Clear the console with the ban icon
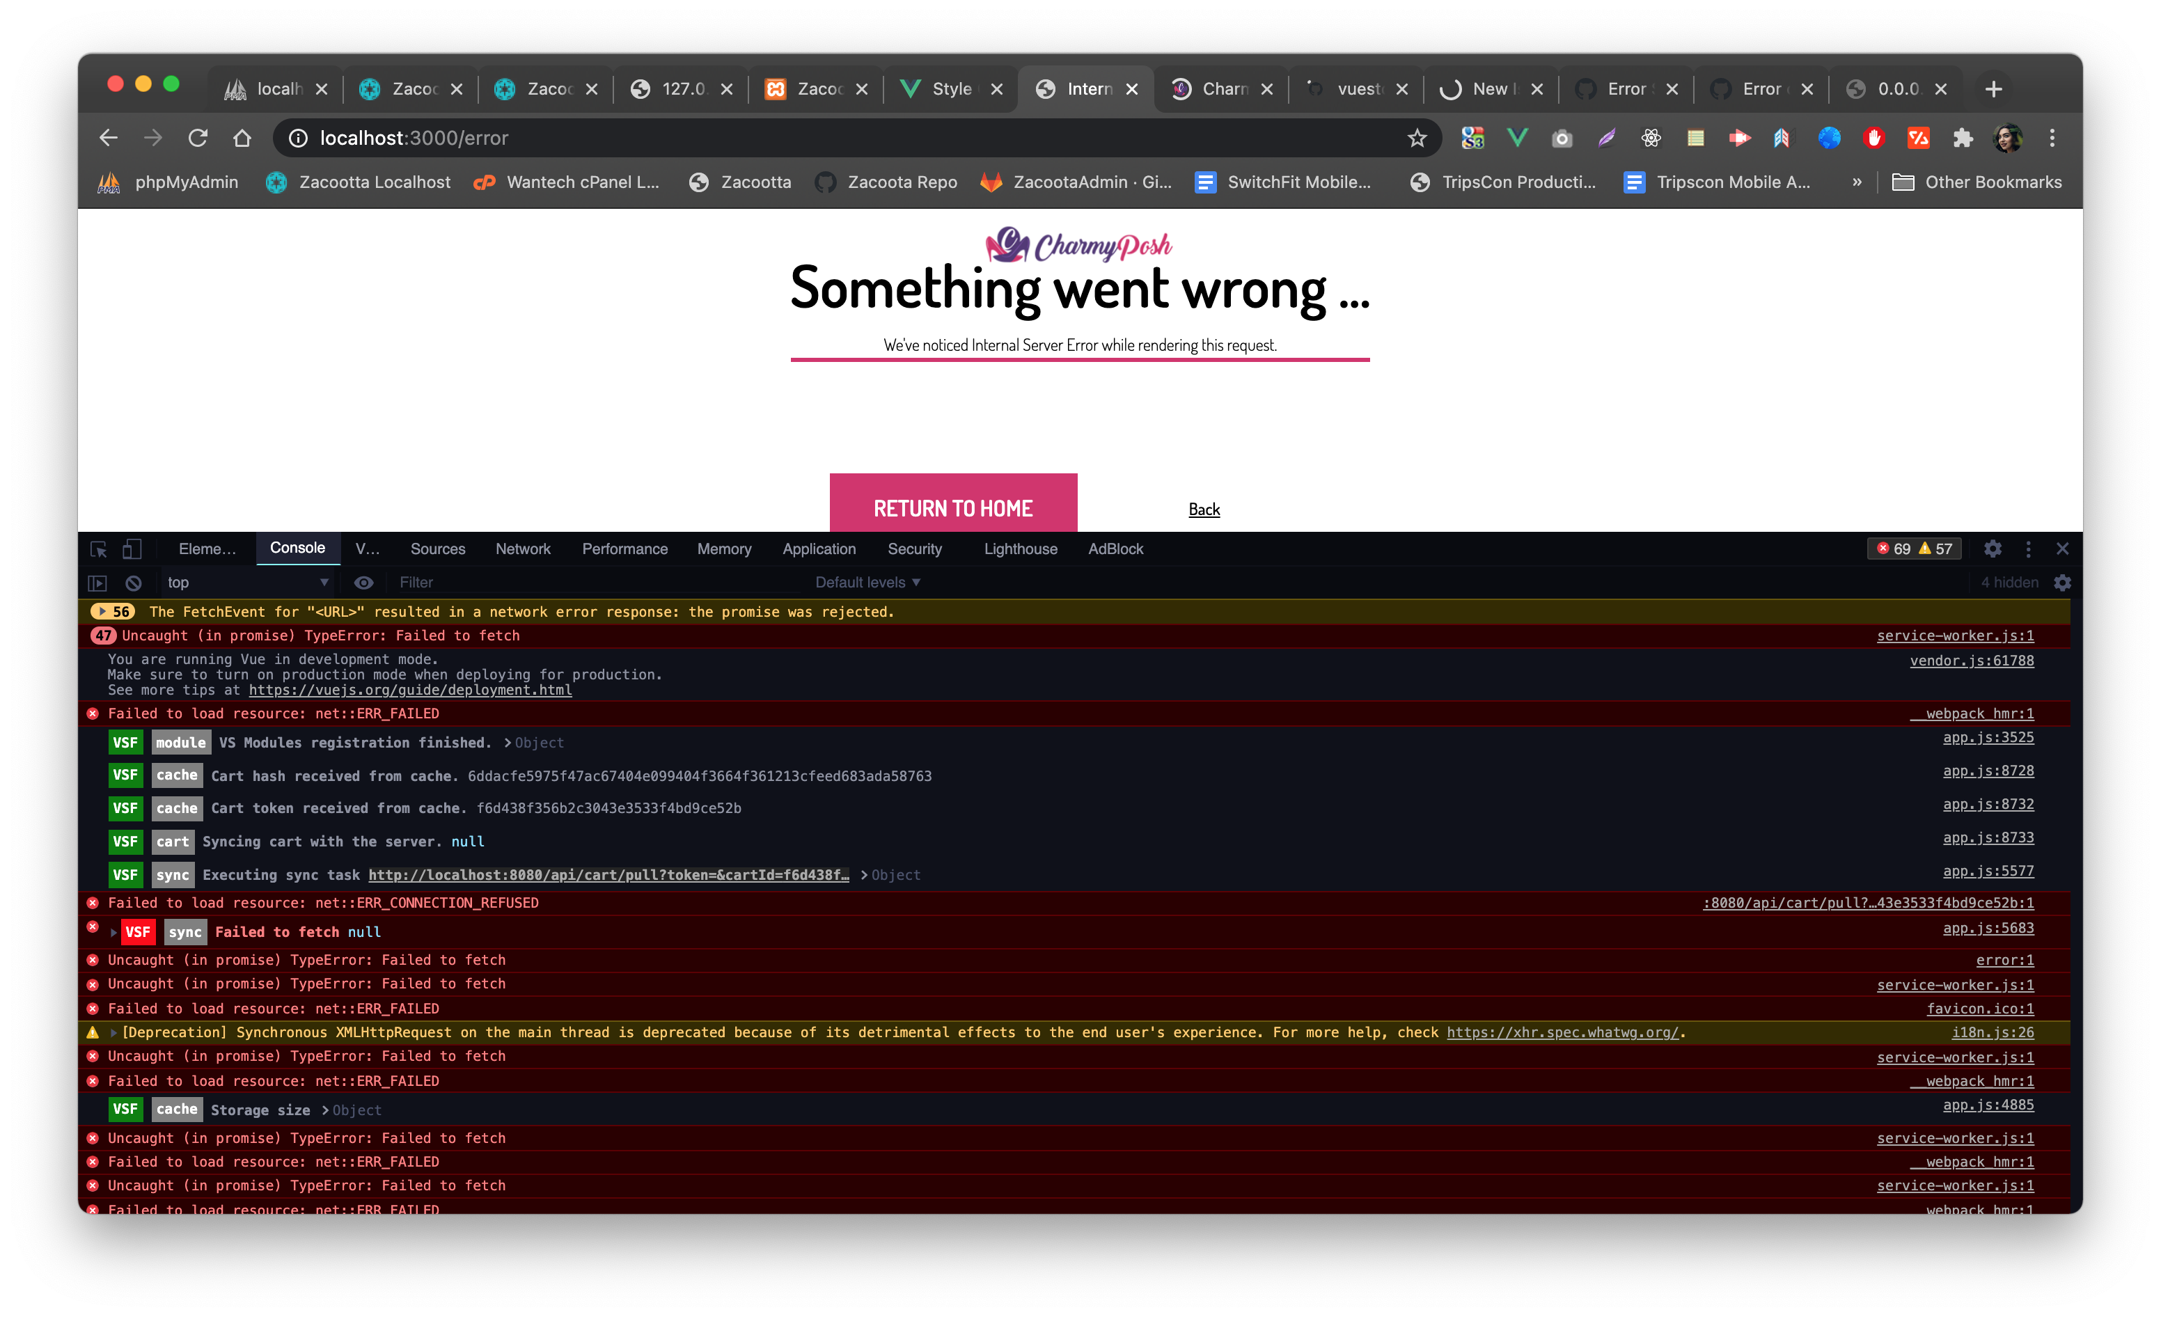This screenshot has width=2161, height=1317. tap(132, 582)
